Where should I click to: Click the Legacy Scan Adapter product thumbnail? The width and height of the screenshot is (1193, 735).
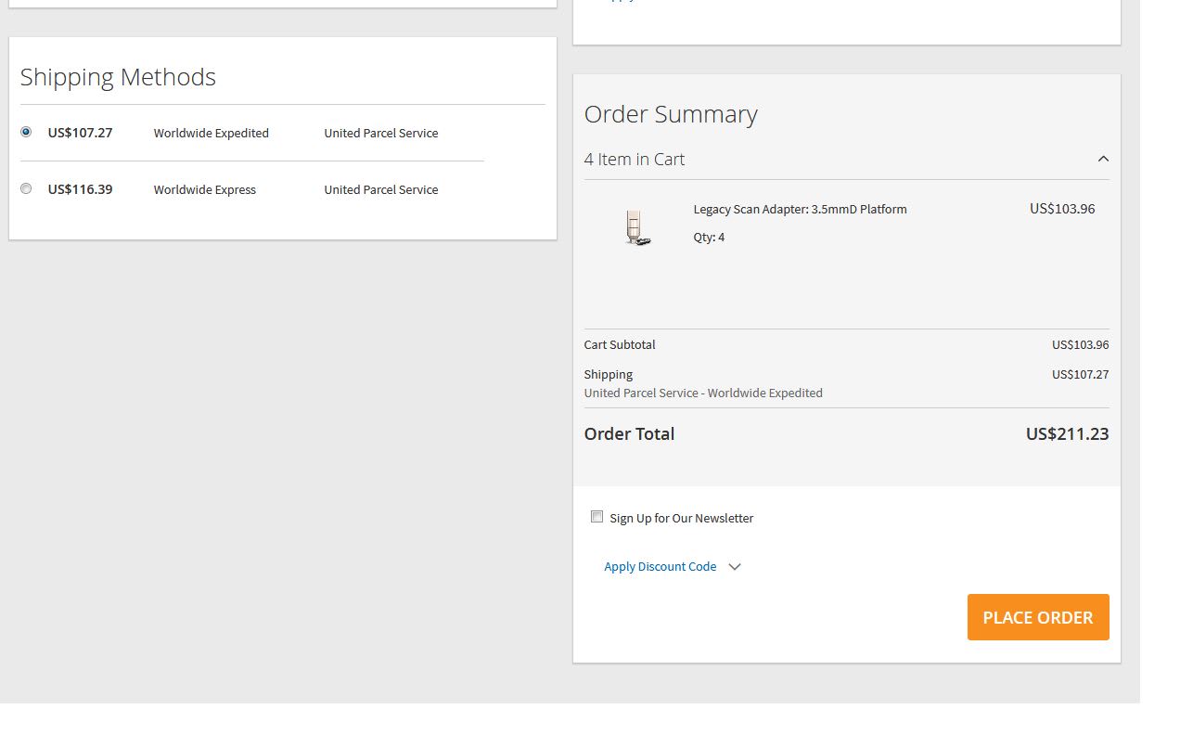click(637, 228)
